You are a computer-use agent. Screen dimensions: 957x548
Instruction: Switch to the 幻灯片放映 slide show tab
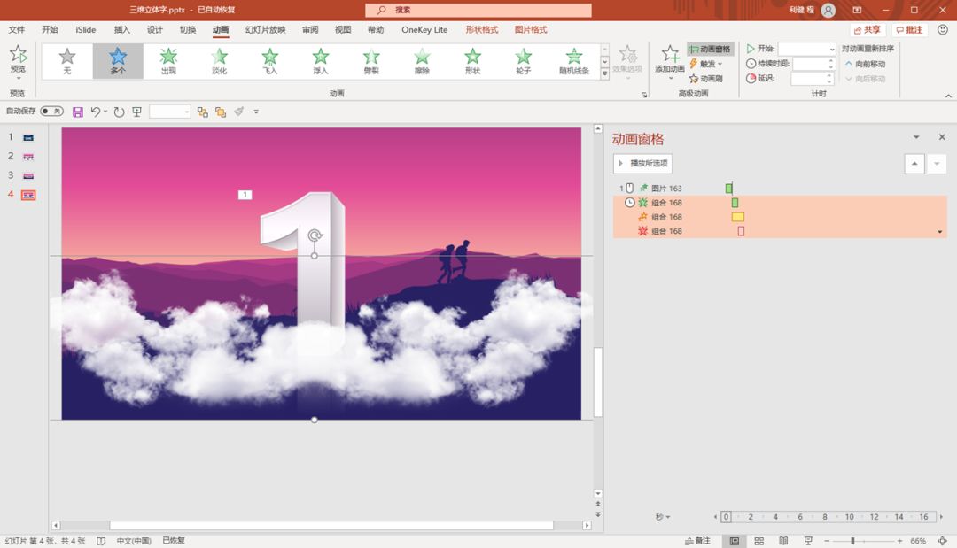[263, 29]
